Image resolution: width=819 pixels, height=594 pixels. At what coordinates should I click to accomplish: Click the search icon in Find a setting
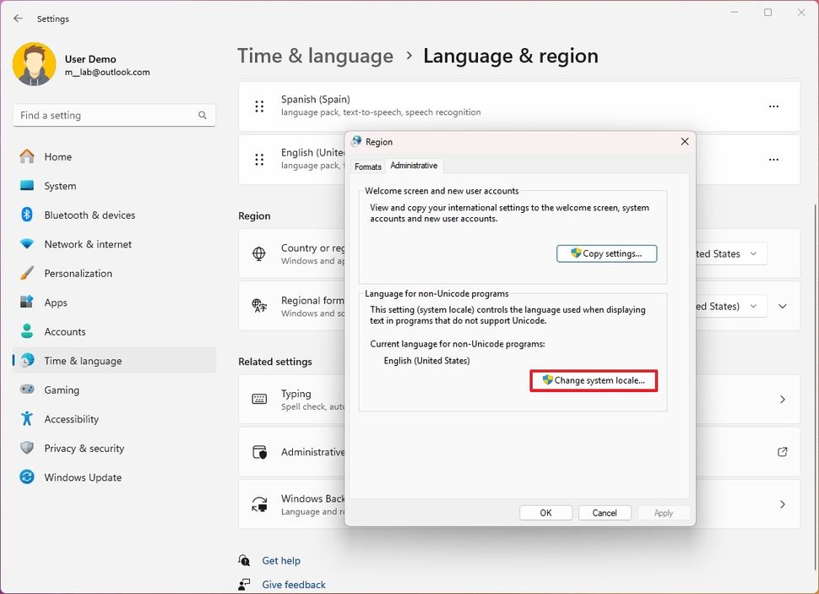[202, 115]
